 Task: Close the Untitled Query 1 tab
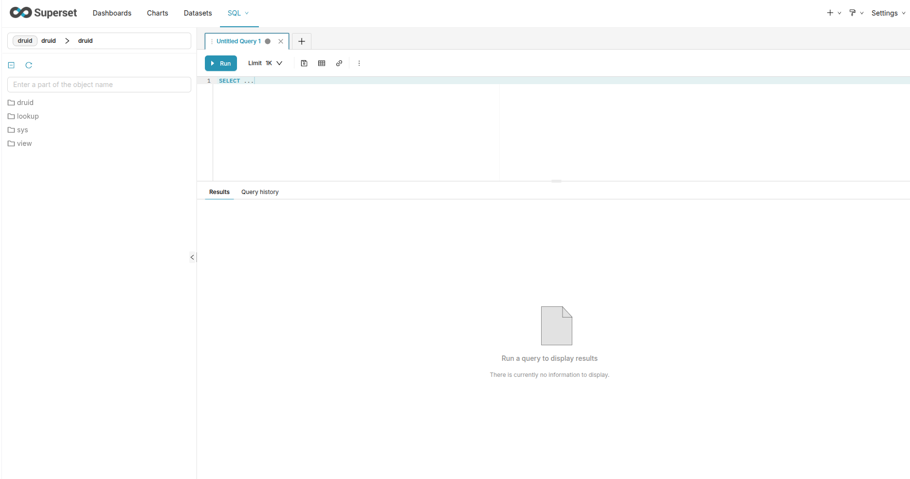(x=281, y=41)
